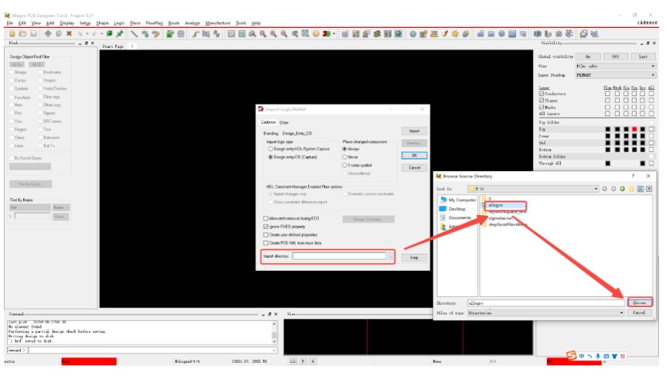Click the red Top layer Pin color swatch
The width and height of the screenshot is (666, 376).
[x=634, y=129]
